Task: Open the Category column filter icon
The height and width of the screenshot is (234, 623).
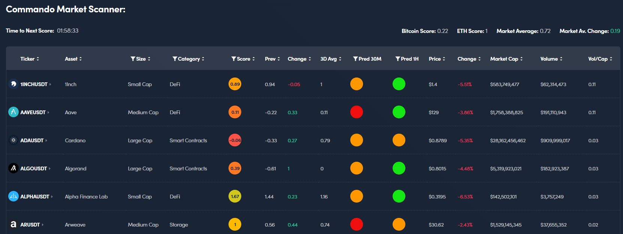Action: point(175,59)
